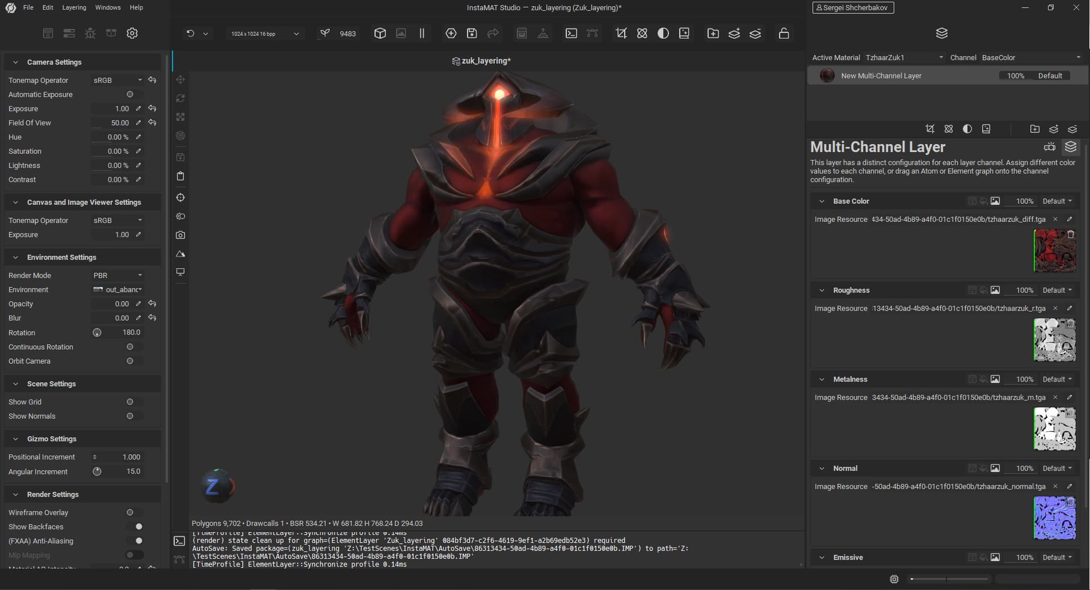Open the 1024 x 1024 16 bpp resolution dropdown
The width and height of the screenshot is (1090, 590).
264,34
